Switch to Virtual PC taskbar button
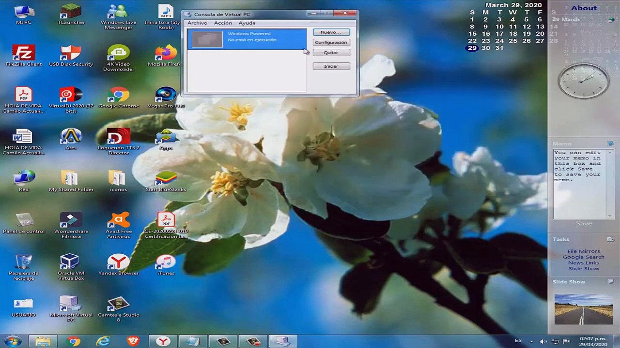The width and height of the screenshot is (620, 348). (283, 341)
